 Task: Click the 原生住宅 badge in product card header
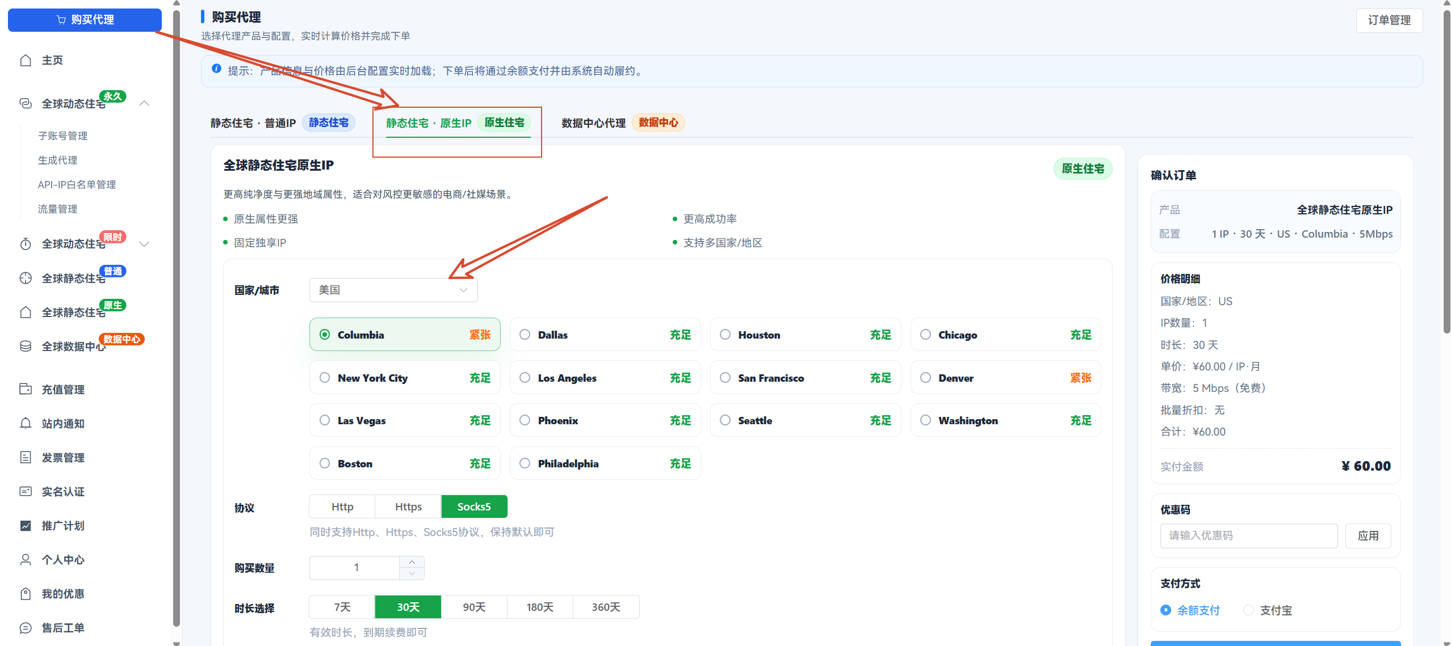click(x=1083, y=168)
